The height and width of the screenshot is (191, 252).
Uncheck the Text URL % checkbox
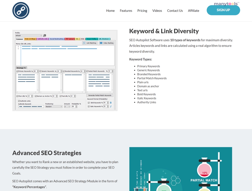click(x=60, y=96)
